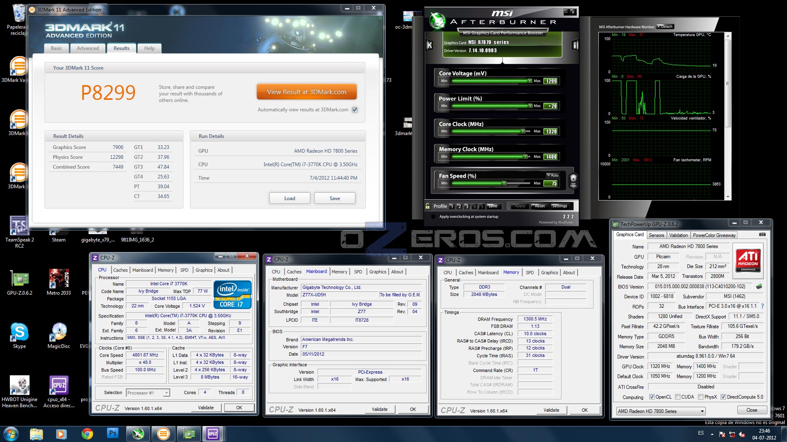Open the Skype desktop icon

pyautogui.click(x=19, y=336)
